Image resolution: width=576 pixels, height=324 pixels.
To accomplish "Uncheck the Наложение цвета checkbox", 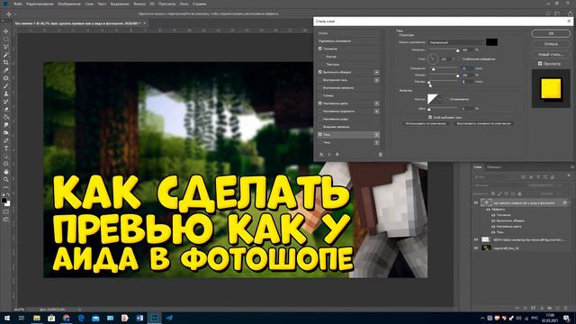I will click(x=320, y=103).
